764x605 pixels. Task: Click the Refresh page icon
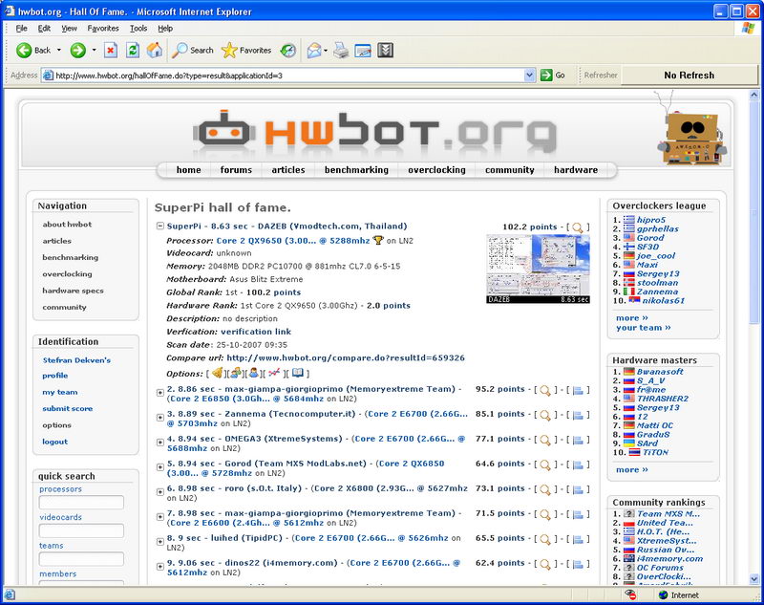tap(133, 51)
